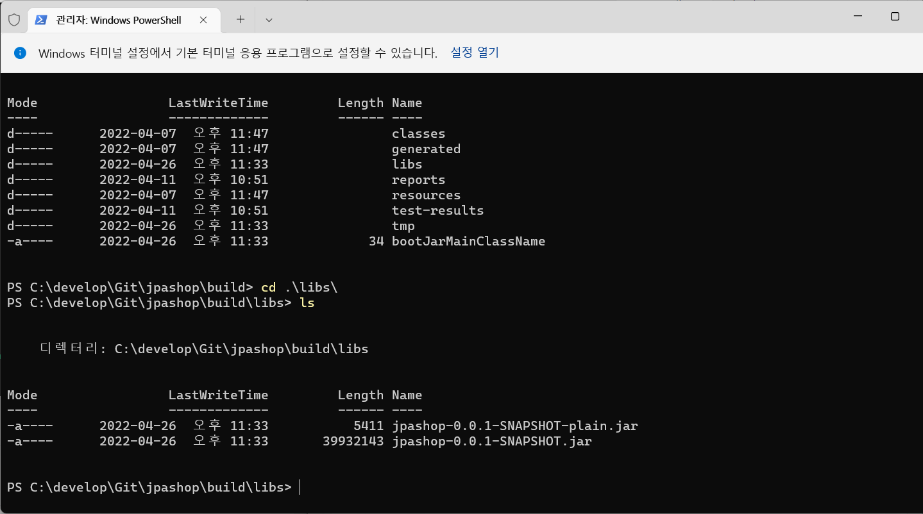The height and width of the screenshot is (514, 923).
Task: Click the 'reports' directory name
Action: (x=418, y=179)
